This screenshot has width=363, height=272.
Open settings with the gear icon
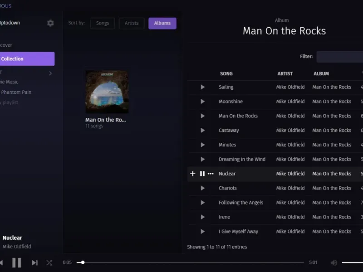(50, 23)
